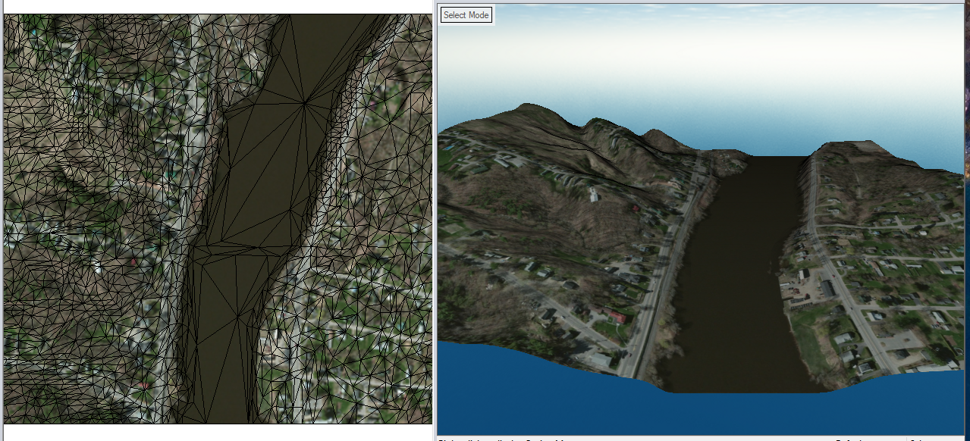The width and height of the screenshot is (970, 441).
Task: Click the small red marker near the mesh view bottom
Action: (x=143, y=385)
